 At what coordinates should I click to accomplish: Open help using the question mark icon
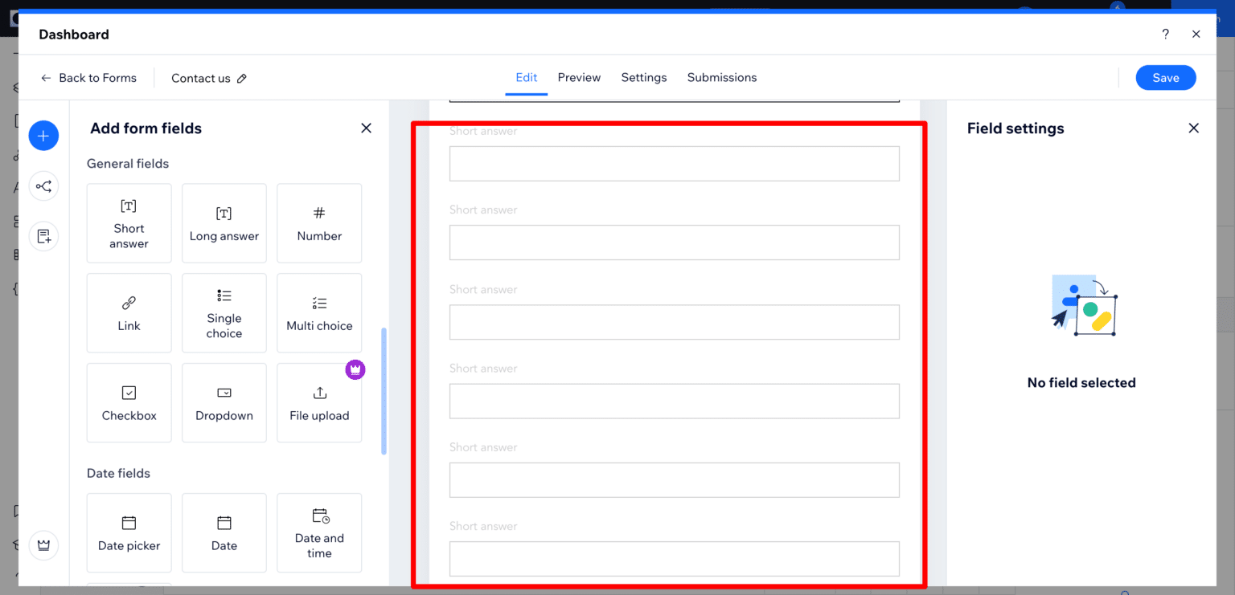tap(1165, 34)
